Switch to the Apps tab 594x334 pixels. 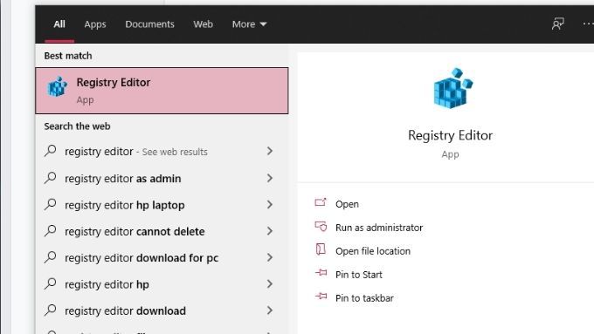coord(95,24)
